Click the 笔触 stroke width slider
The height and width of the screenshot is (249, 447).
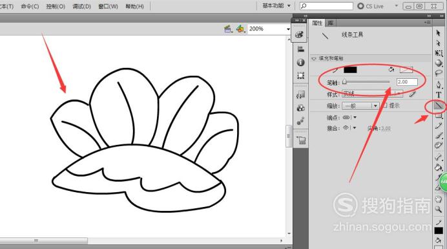point(366,82)
